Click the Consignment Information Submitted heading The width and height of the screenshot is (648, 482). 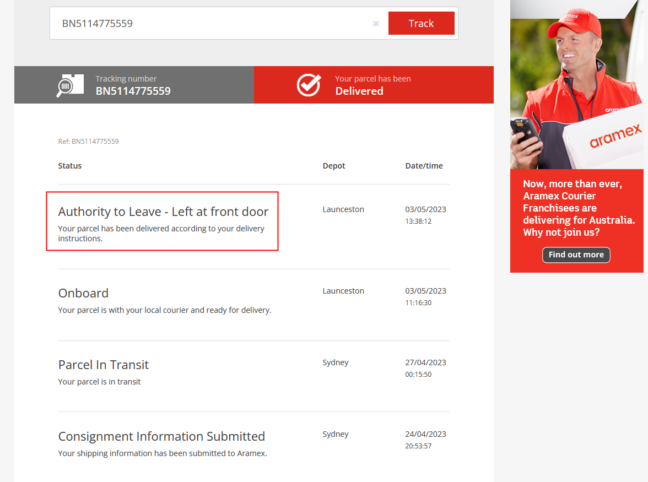(161, 436)
